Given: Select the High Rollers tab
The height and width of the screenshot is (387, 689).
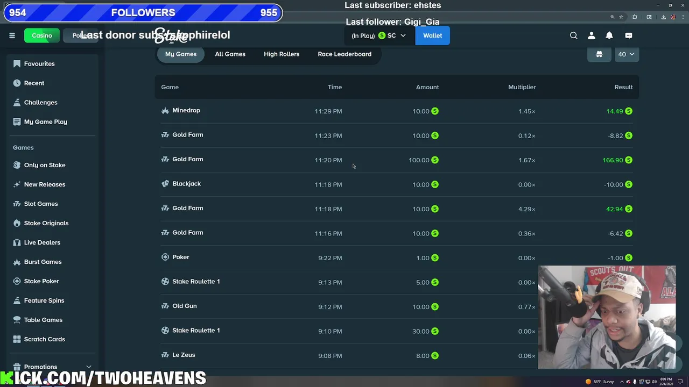Looking at the screenshot, I should click(x=282, y=54).
